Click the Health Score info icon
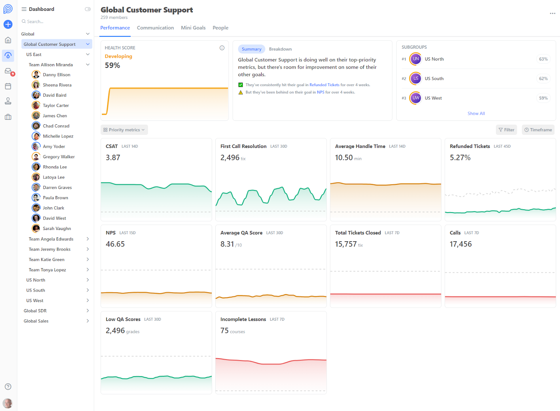This screenshot has height=411, width=560. tap(222, 48)
